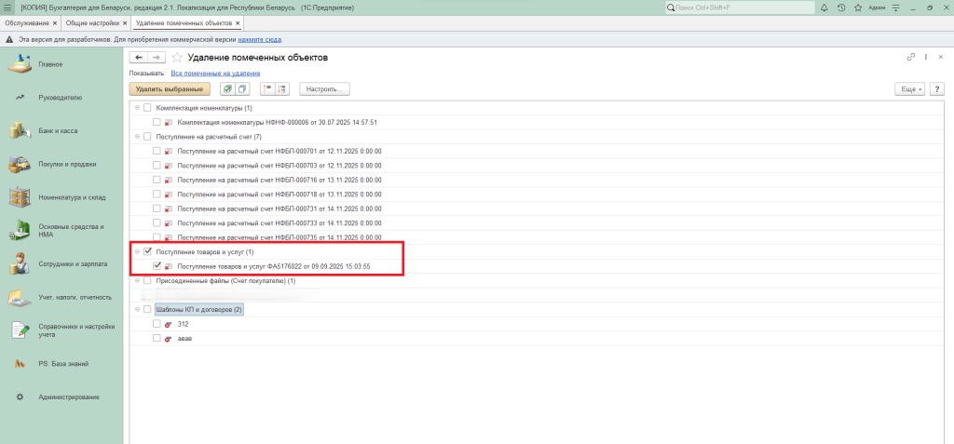Uncheck the Поступление товаров и услуг group

pyautogui.click(x=147, y=251)
